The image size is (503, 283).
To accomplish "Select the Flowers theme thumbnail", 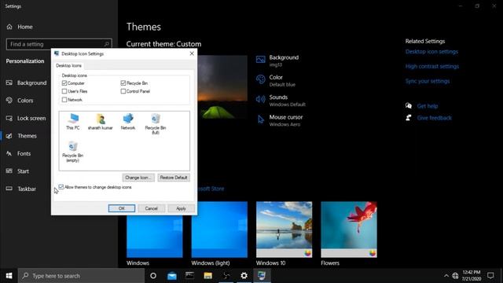I will point(349,230).
